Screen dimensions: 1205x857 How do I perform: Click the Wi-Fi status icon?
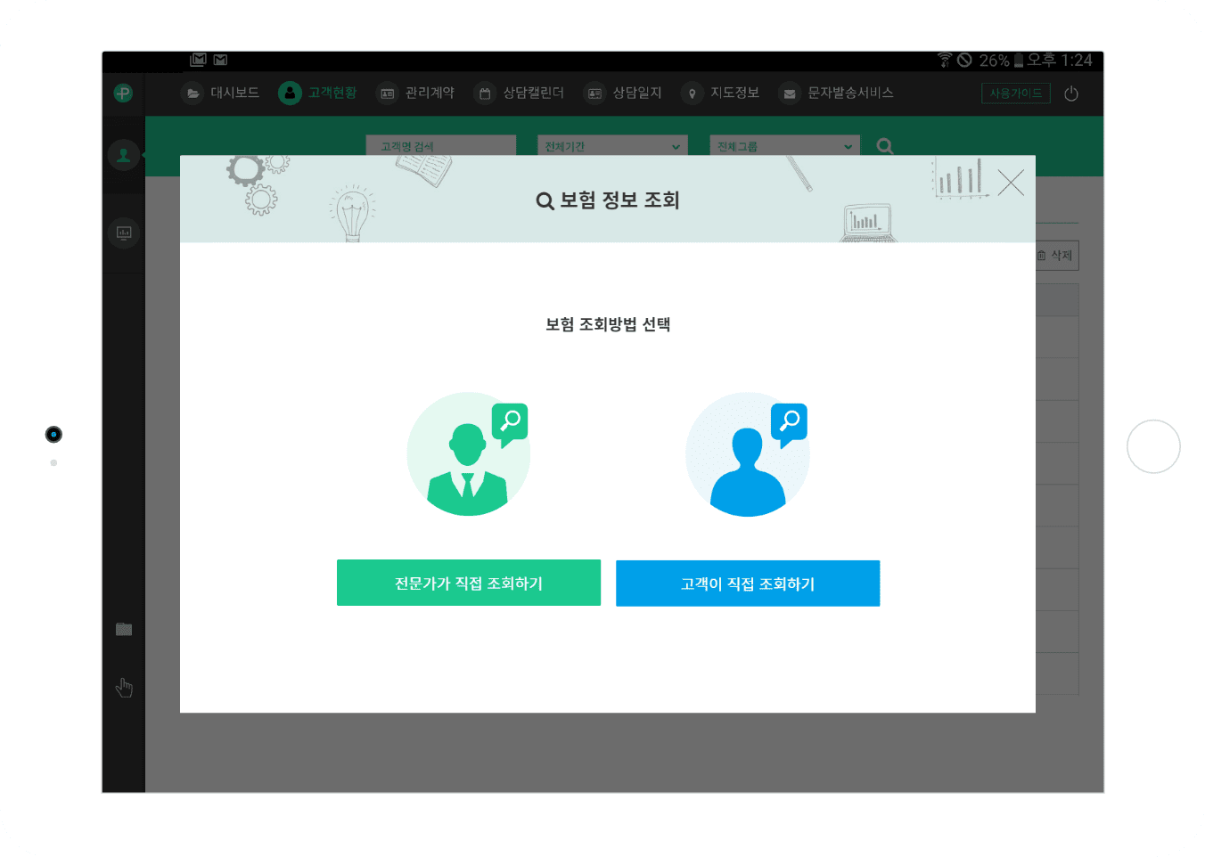[x=945, y=60]
